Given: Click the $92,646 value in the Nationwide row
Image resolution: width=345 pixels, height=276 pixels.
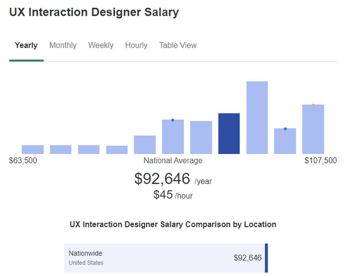Looking at the screenshot, I should coord(247,258).
